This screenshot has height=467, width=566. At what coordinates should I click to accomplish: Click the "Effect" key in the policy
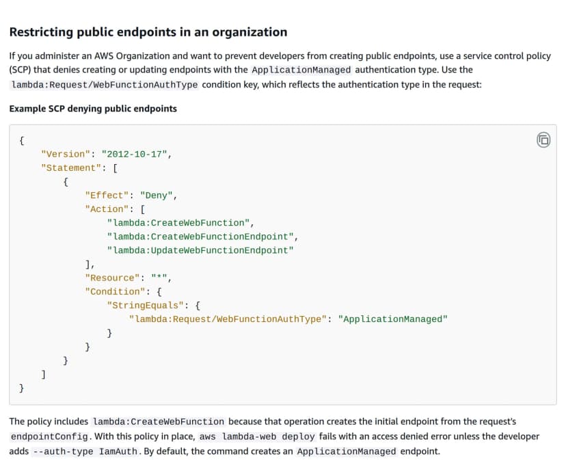click(107, 196)
